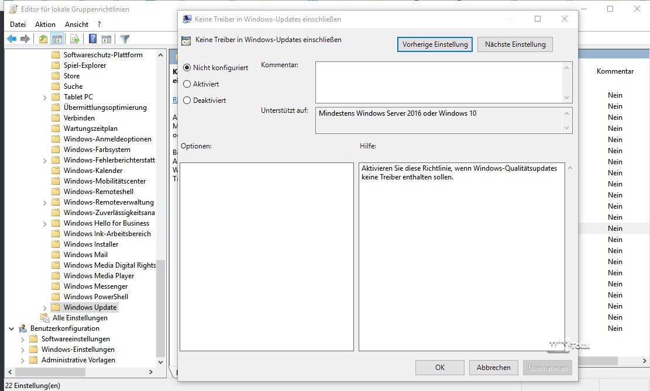650x391 pixels.
Task: Select the Softwareschutz-Plattform tree item
Action: pos(103,55)
